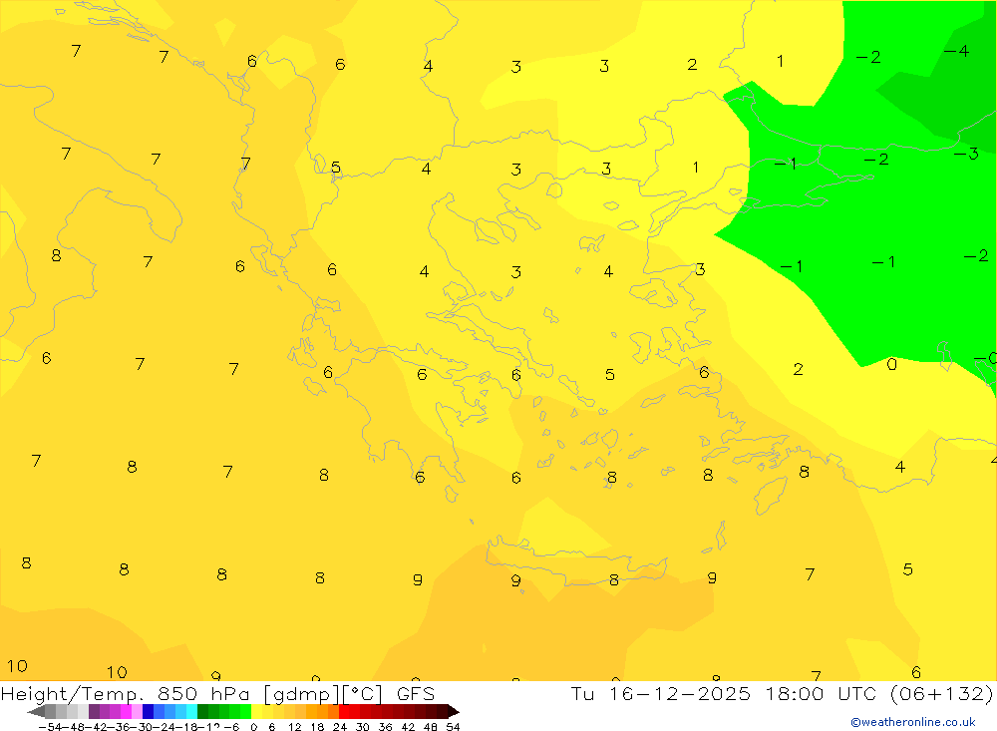Viewport: 997px width, 731px height.
Task: Click the '−3' temperature value on the map
Action: point(966,154)
